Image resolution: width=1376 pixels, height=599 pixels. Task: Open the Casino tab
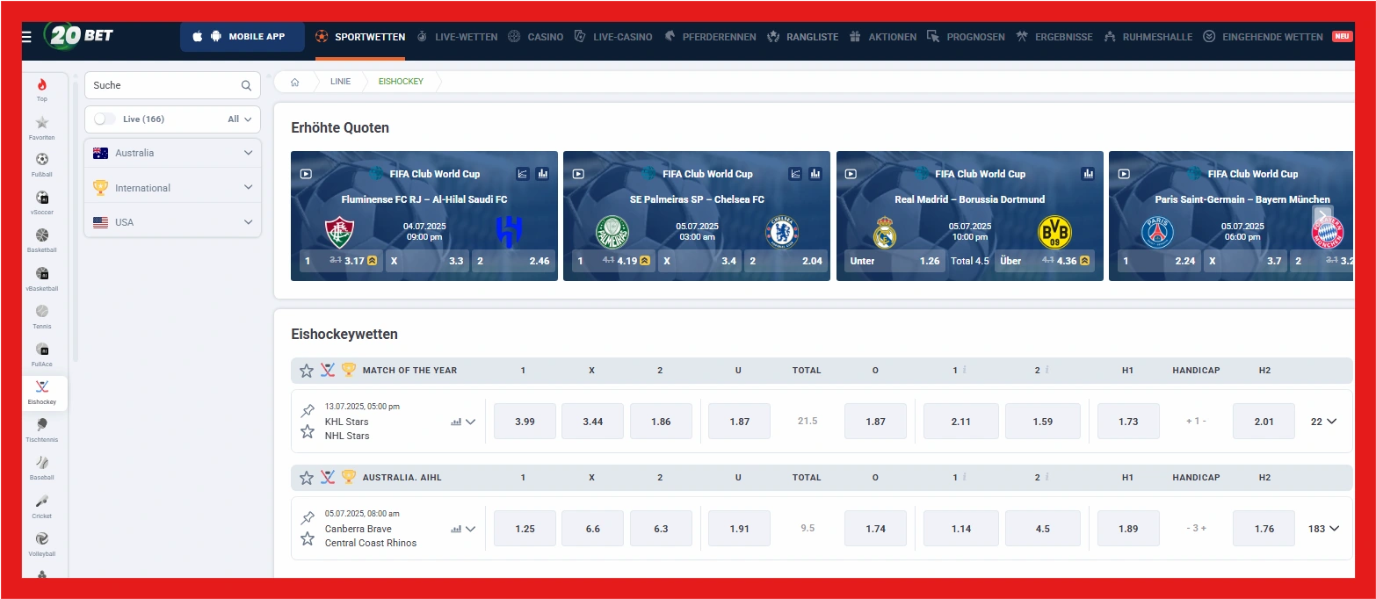(x=535, y=37)
